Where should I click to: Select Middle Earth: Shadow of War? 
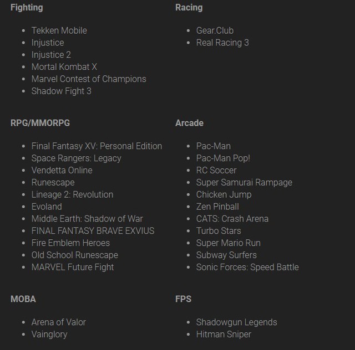click(x=87, y=219)
